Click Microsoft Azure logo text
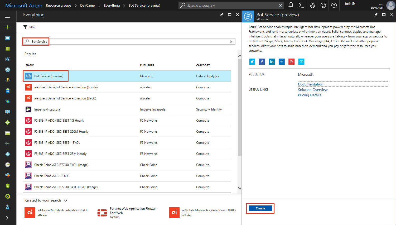 click(24, 6)
